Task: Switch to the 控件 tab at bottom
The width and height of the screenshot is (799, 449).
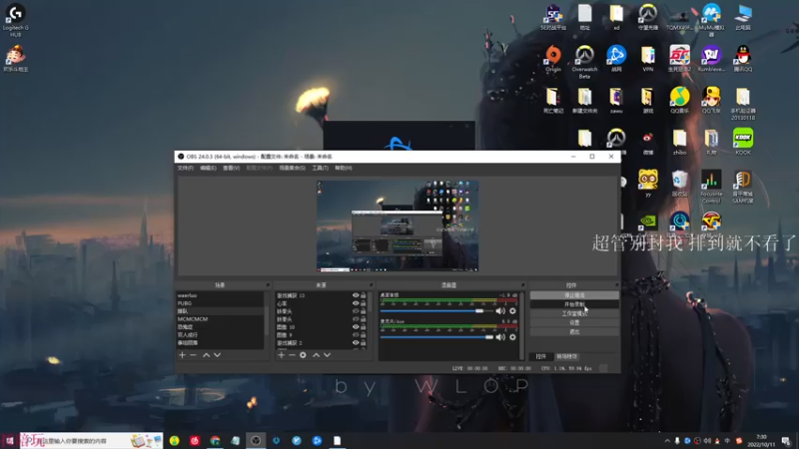Action: 540,356
